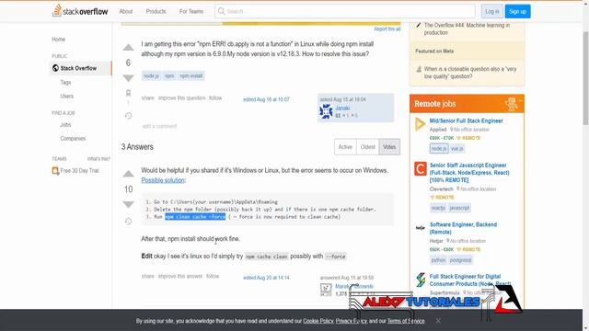Open The Overflow #44 blog post

[467, 29]
